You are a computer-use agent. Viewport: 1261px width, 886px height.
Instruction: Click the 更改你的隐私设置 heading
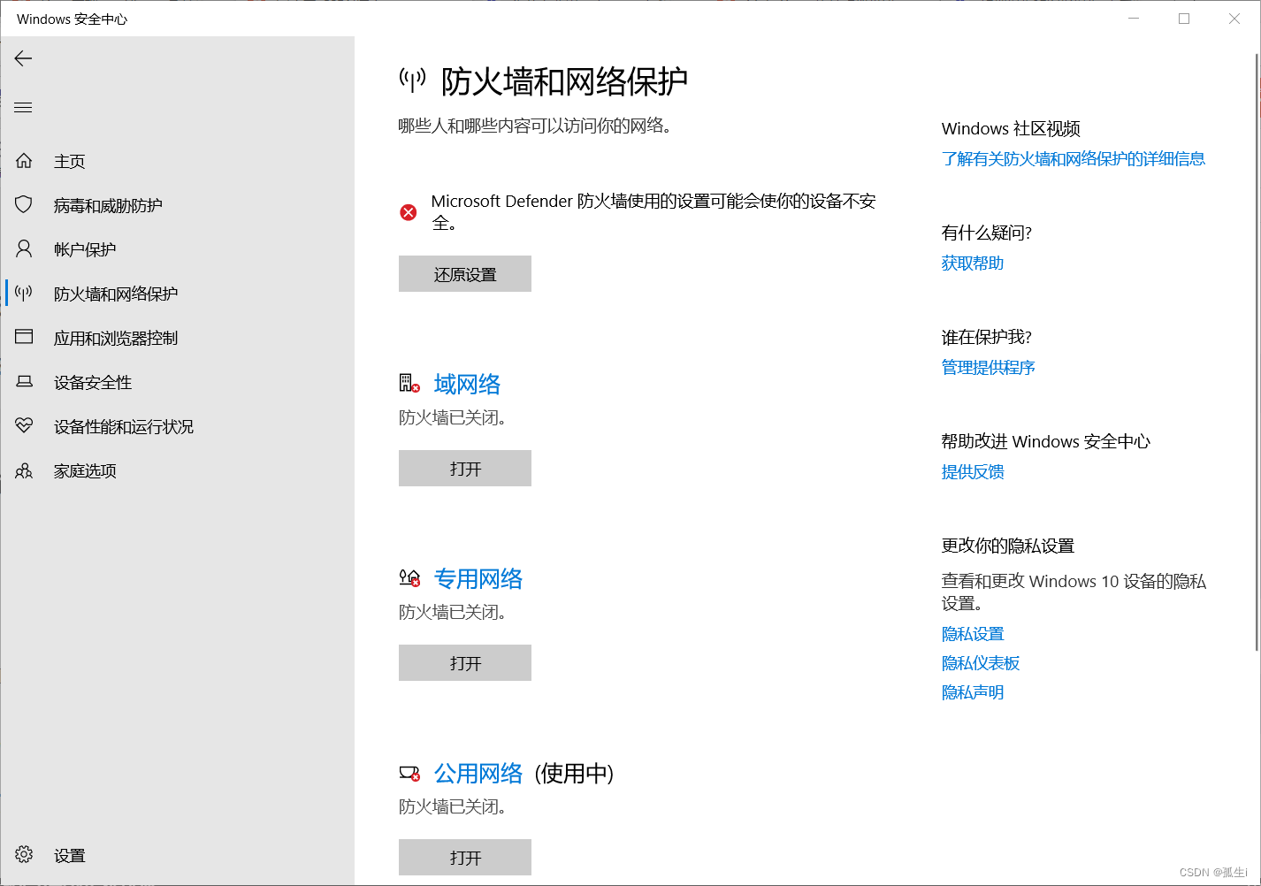[x=1008, y=546]
